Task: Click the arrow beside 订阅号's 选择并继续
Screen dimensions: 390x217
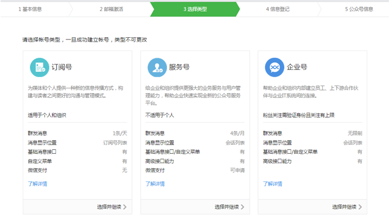Action: [x=125, y=207]
